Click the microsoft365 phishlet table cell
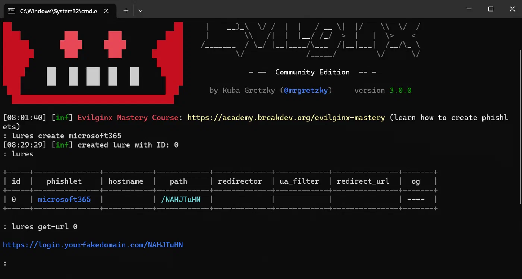The width and height of the screenshot is (522, 279). (x=64, y=200)
